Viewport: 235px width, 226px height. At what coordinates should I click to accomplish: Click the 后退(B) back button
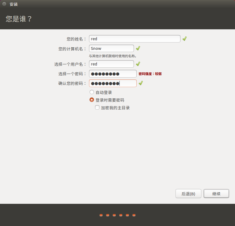tap(188, 193)
